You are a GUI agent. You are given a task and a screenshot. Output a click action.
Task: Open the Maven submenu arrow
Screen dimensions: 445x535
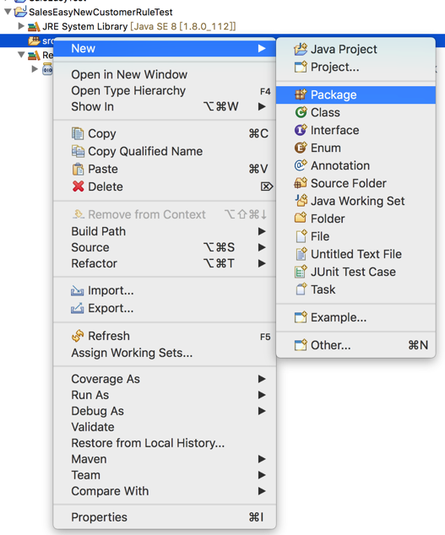coord(262,459)
